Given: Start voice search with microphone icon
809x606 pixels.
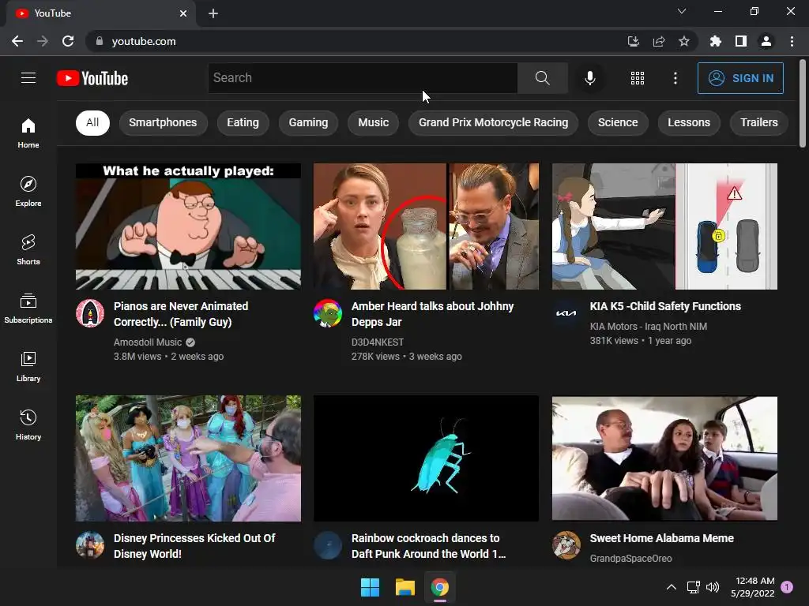Looking at the screenshot, I should (589, 78).
